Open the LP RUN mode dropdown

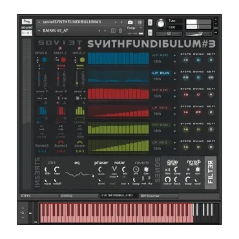pyautogui.click(x=174, y=73)
